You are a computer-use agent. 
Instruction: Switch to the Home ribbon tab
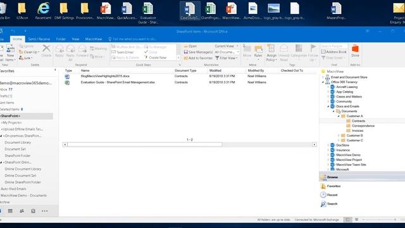point(17,39)
